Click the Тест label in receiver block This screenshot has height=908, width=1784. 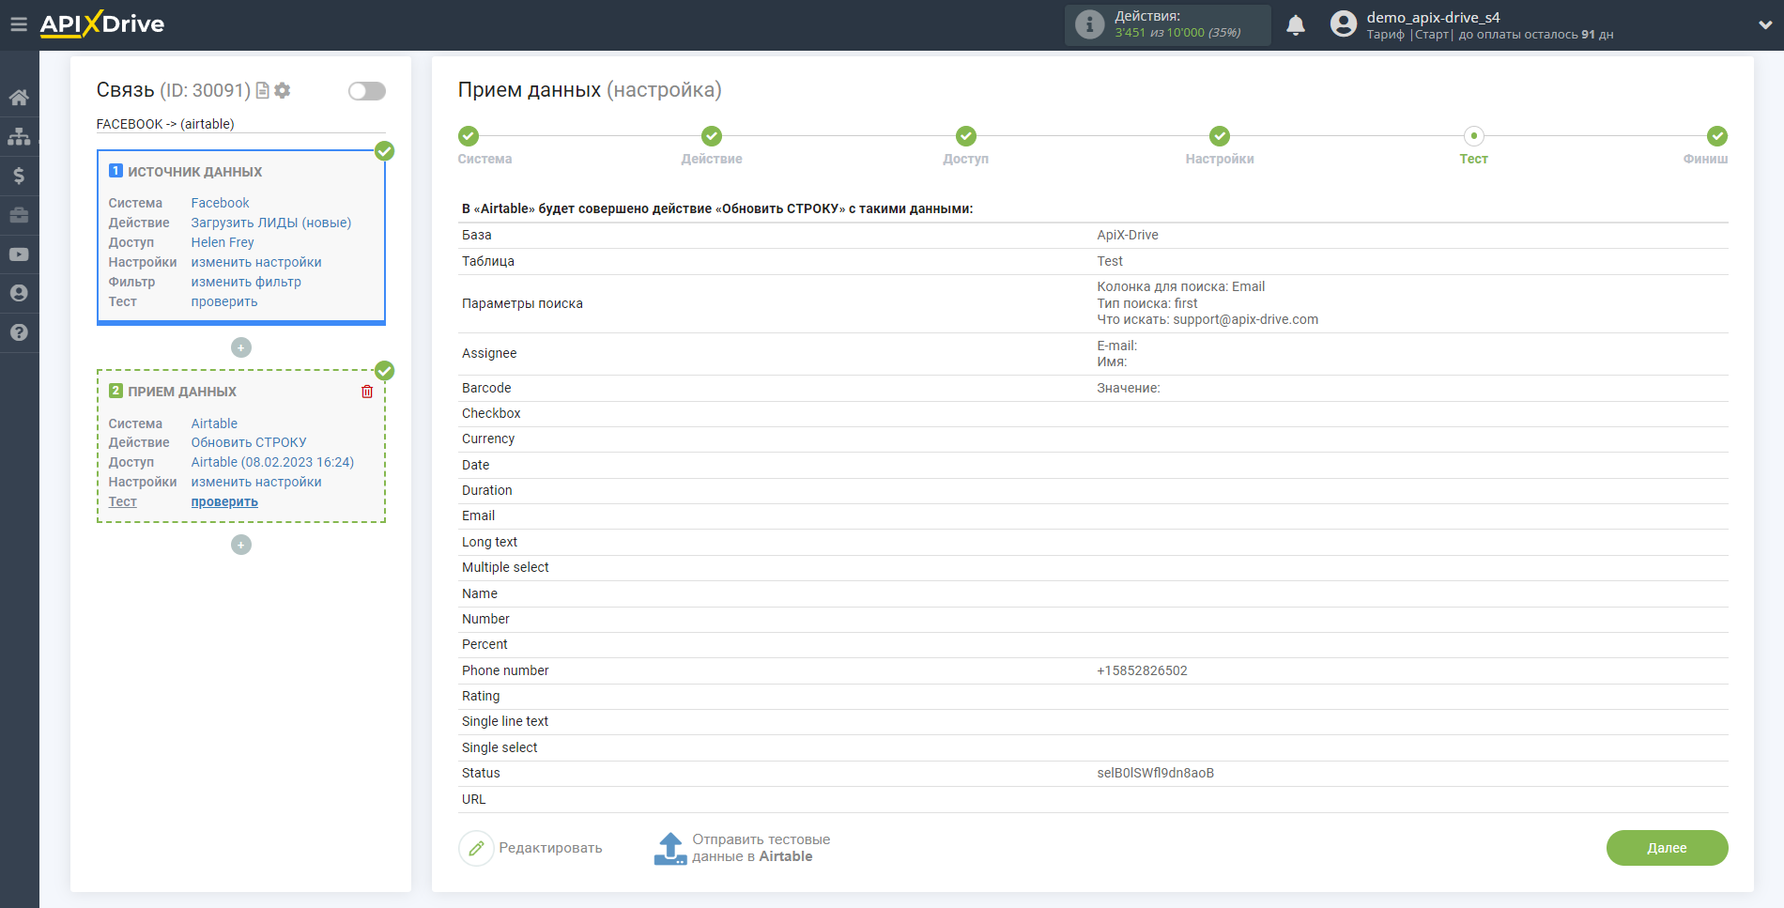tap(122, 501)
